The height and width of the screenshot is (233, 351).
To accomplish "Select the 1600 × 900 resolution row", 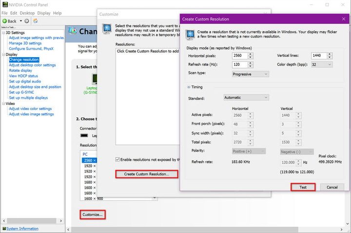I will pyautogui.click(x=94, y=198).
